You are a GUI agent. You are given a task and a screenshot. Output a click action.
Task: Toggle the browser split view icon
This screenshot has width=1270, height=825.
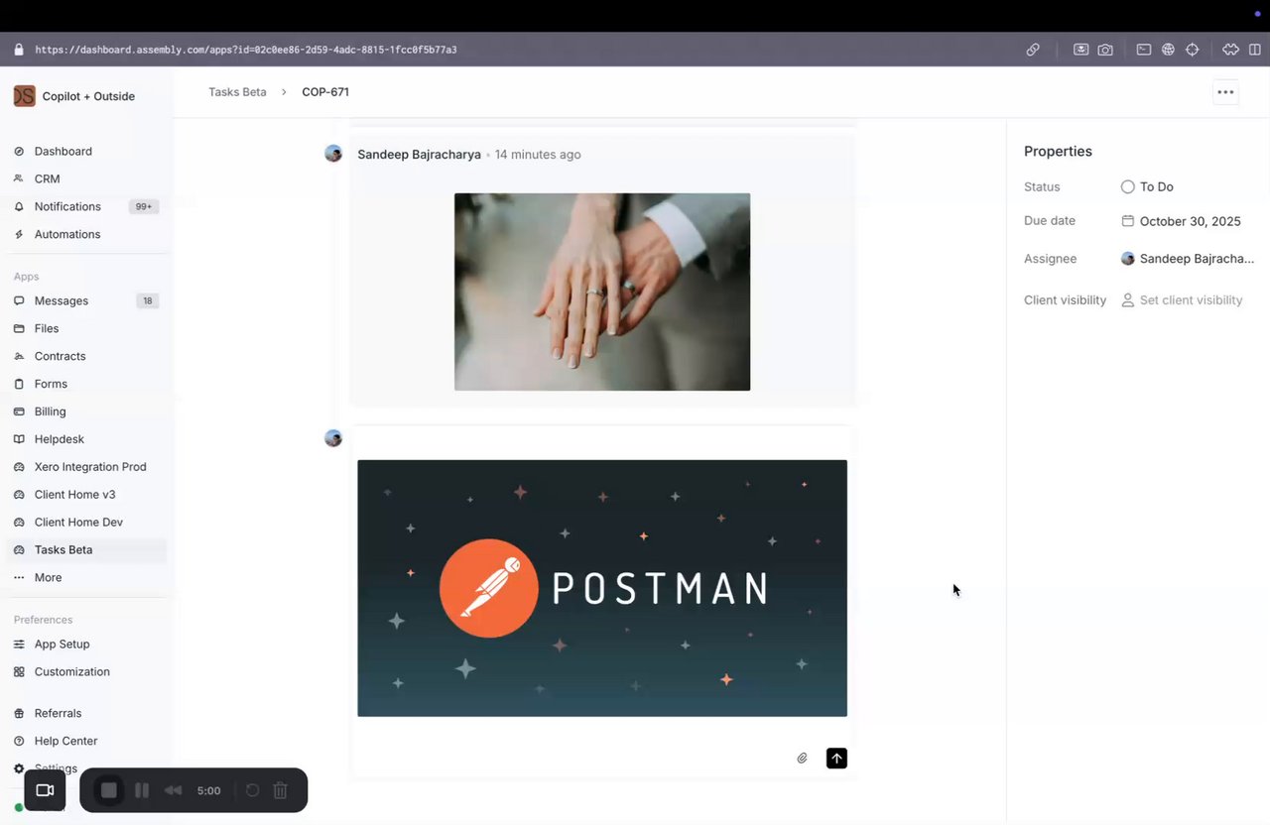(x=1255, y=50)
